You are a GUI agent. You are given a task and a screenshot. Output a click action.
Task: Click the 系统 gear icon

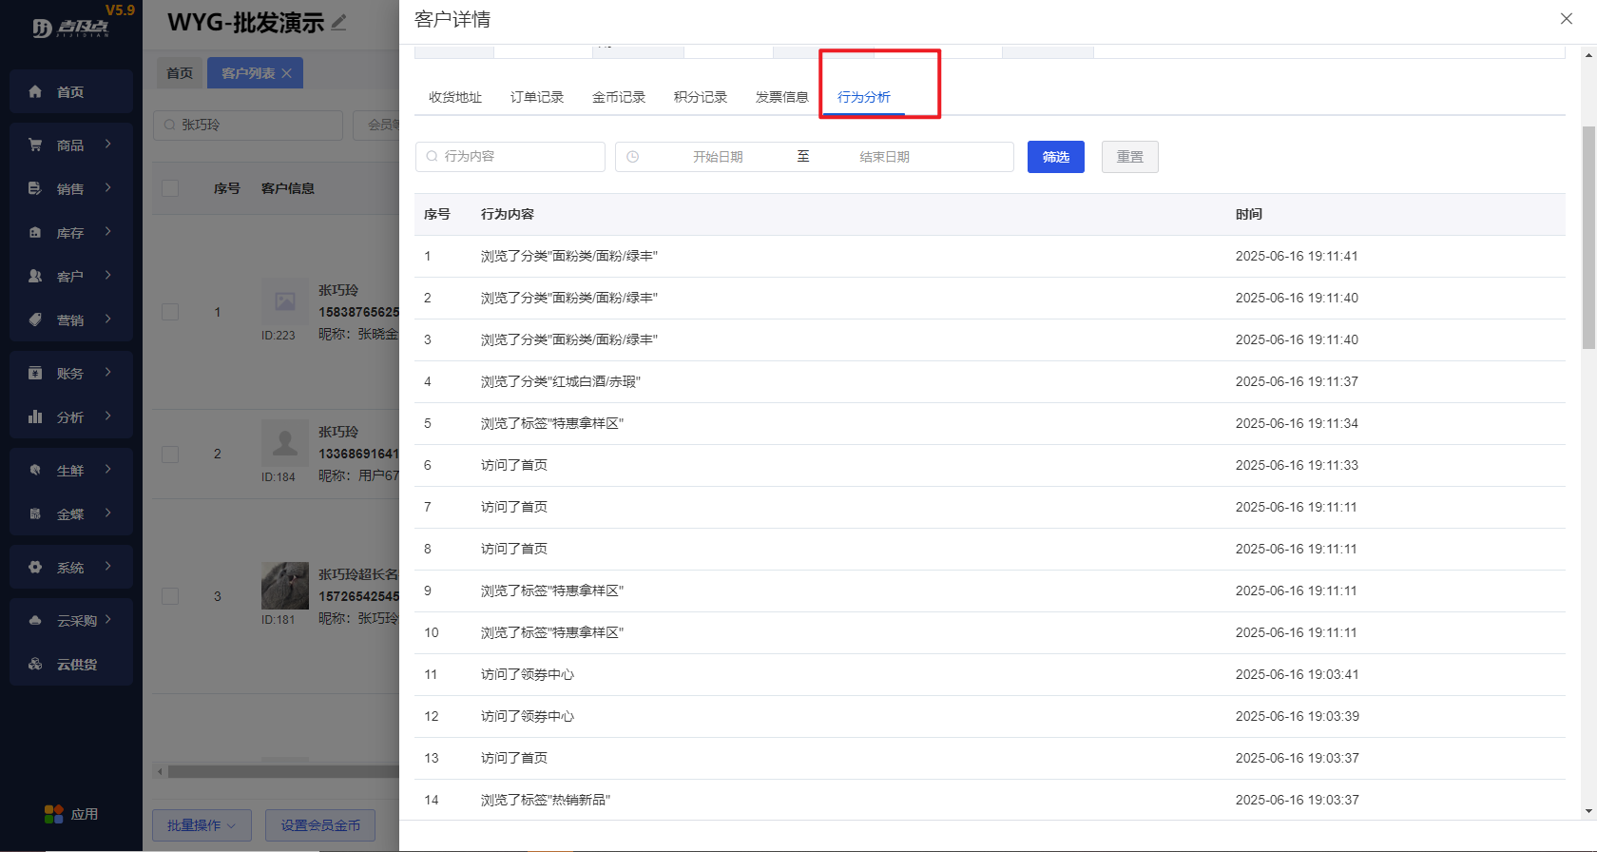[35, 567]
